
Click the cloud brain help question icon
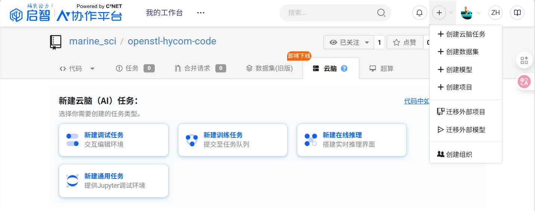click(x=344, y=68)
